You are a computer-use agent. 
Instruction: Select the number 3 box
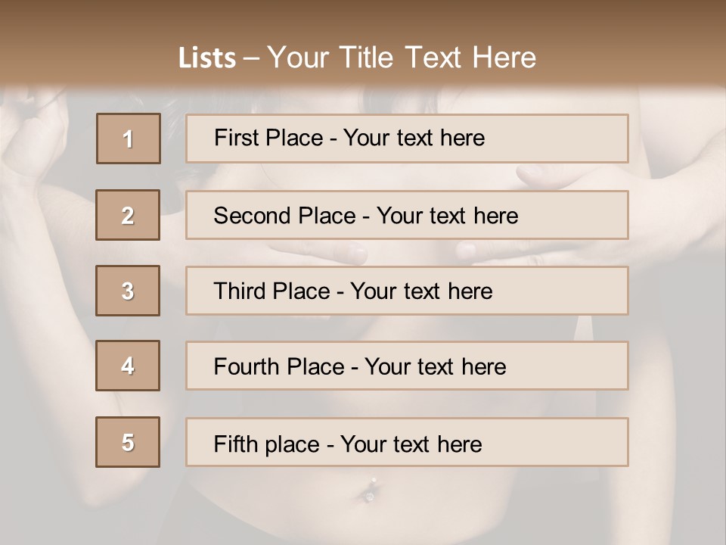128,291
